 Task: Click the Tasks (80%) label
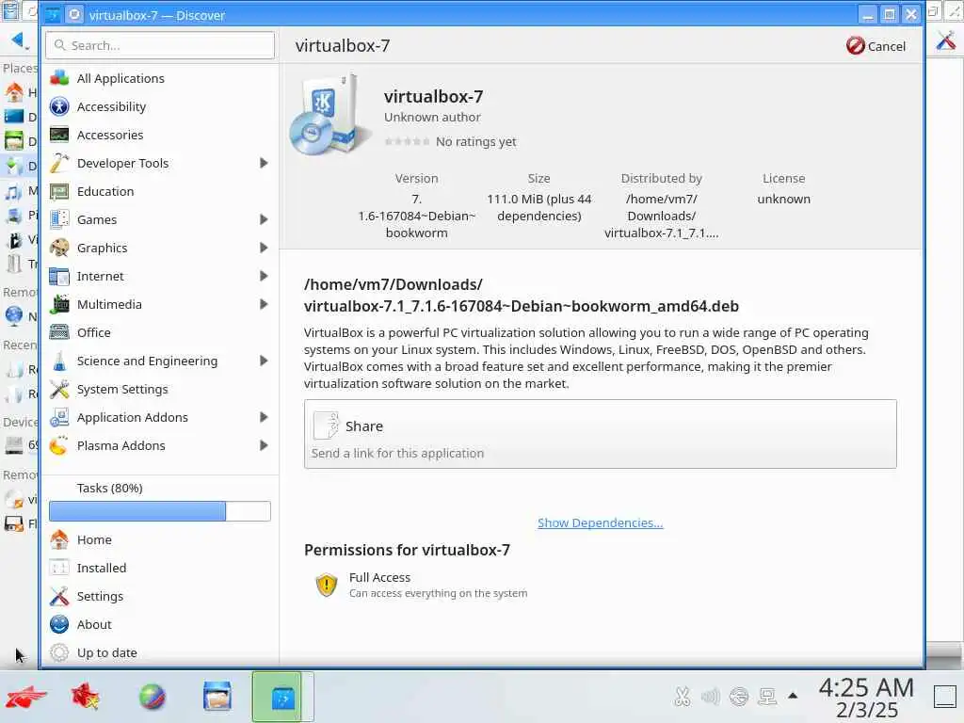pyautogui.click(x=109, y=489)
